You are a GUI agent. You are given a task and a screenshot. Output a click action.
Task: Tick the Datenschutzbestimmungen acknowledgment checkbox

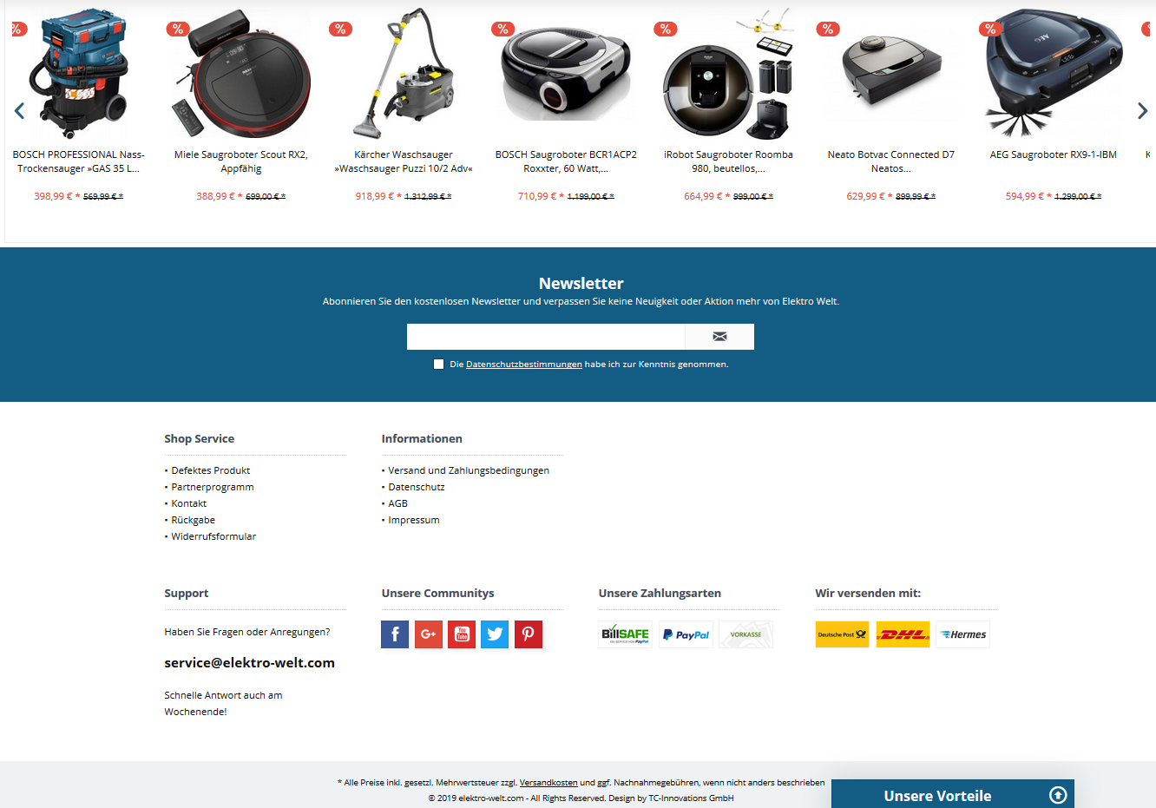438,365
